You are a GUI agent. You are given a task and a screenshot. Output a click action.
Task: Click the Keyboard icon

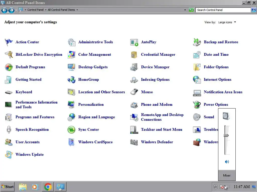click(9, 92)
